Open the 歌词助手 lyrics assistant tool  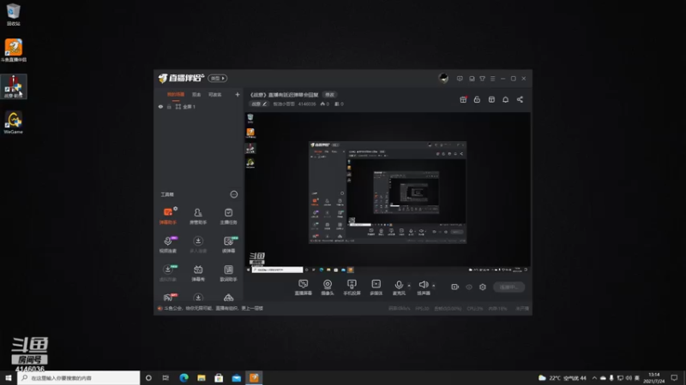pyautogui.click(x=228, y=273)
